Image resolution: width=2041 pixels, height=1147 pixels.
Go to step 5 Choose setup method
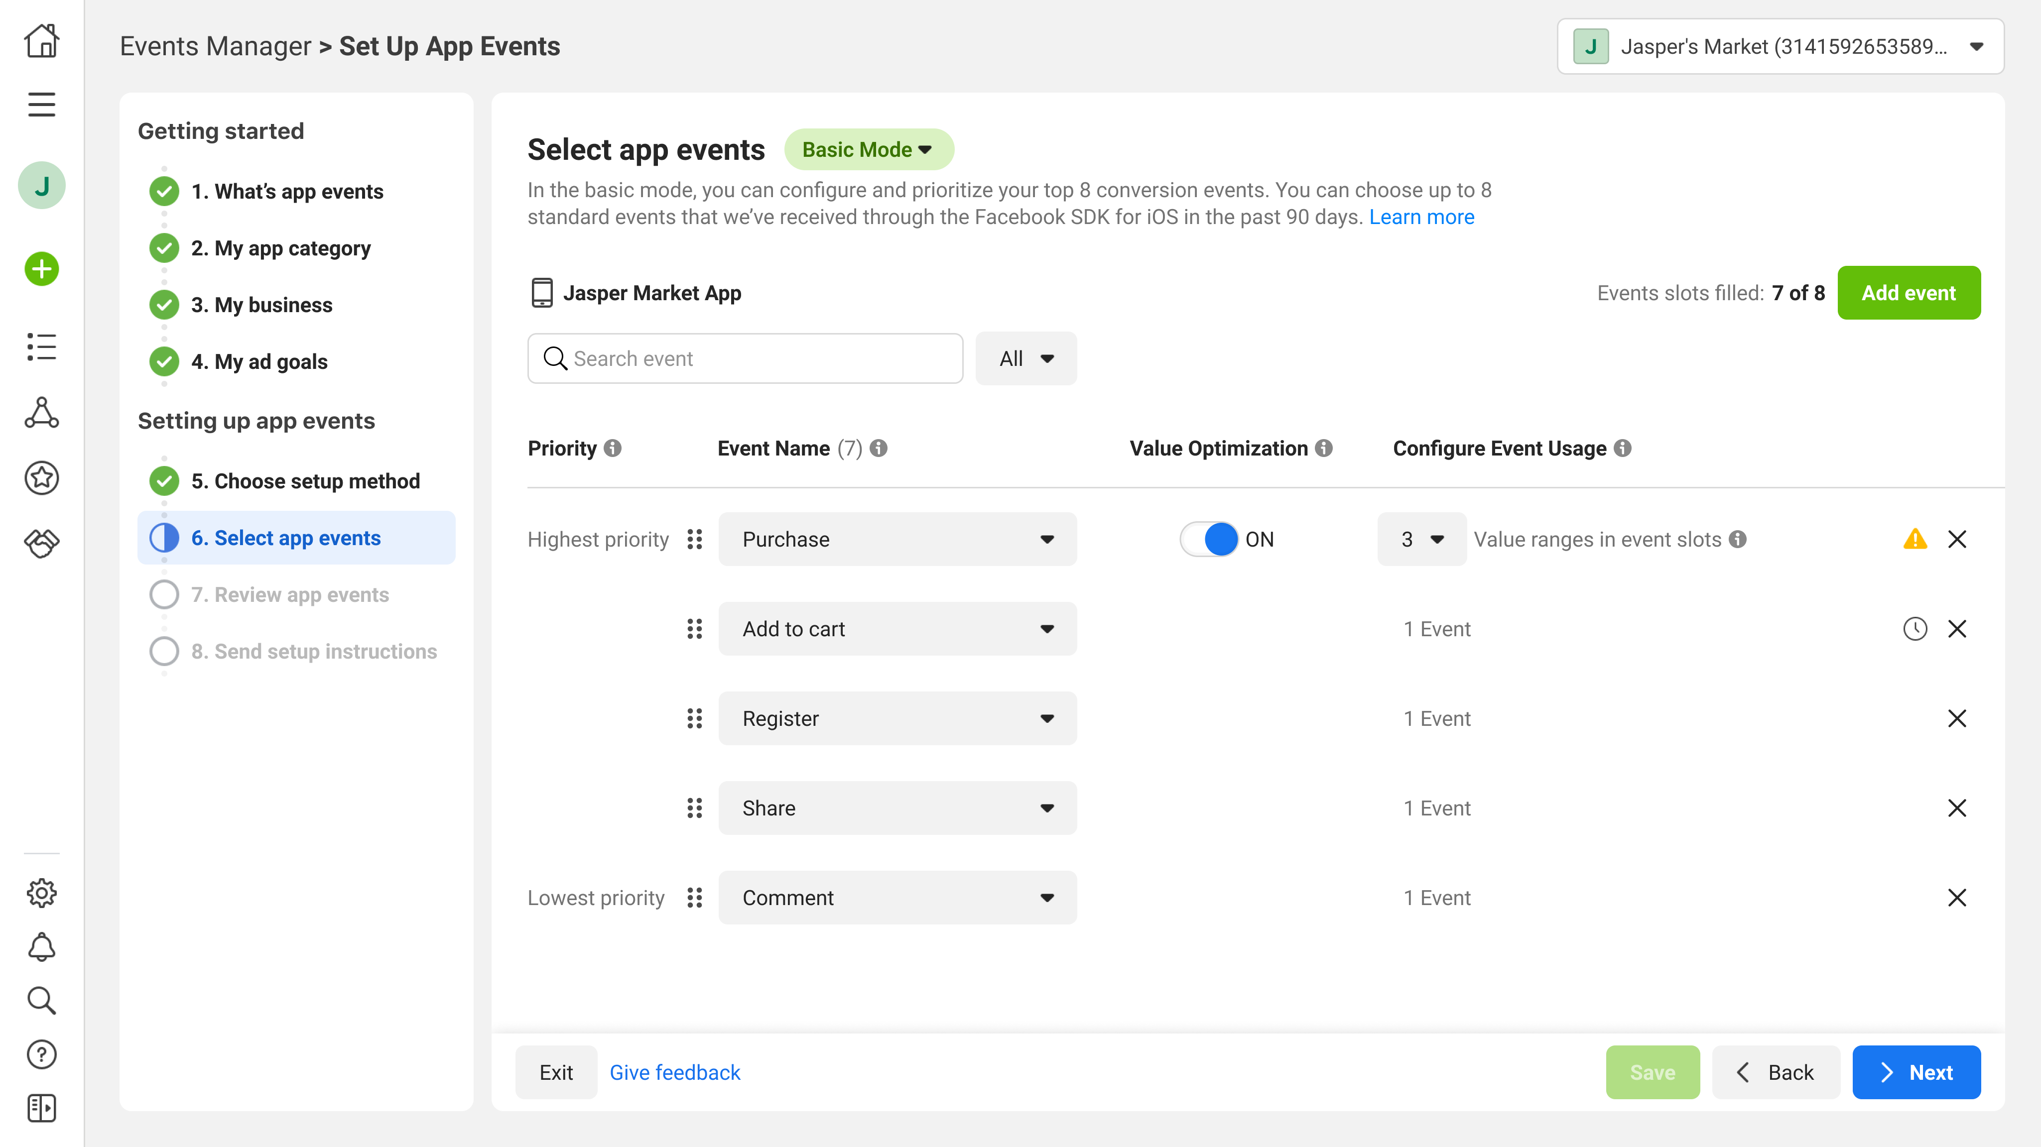pyautogui.click(x=305, y=481)
